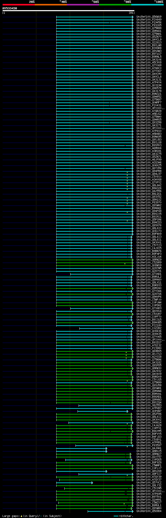The image size is (166, 518).
Task: Click label UniRef100_P22180
Action: [x=149, y=325]
